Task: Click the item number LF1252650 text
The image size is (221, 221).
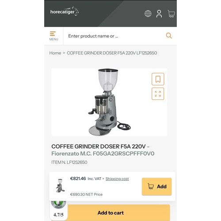Action: [69, 162]
